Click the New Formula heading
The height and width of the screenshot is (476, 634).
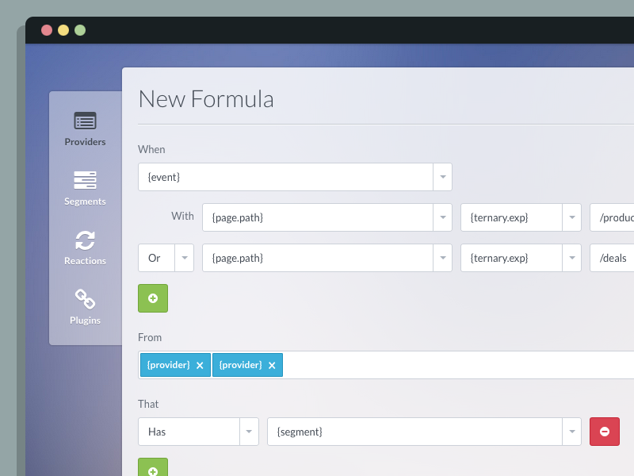pyautogui.click(x=206, y=99)
